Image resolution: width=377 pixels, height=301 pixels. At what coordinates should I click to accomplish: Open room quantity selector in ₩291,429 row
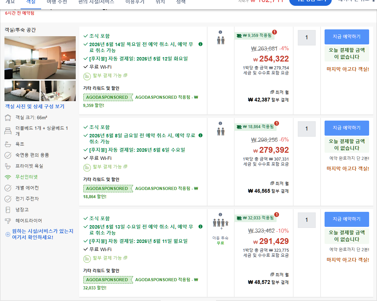[306, 220]
